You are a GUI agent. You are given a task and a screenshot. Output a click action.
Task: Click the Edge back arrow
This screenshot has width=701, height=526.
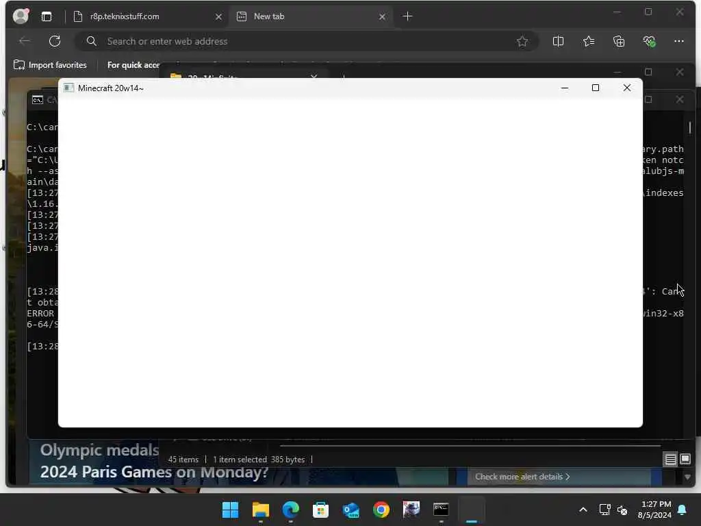click(x=25, y=41)
